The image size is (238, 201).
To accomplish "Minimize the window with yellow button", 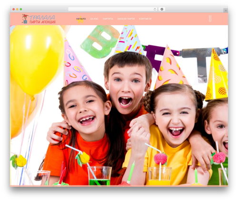I will [17, 9].
